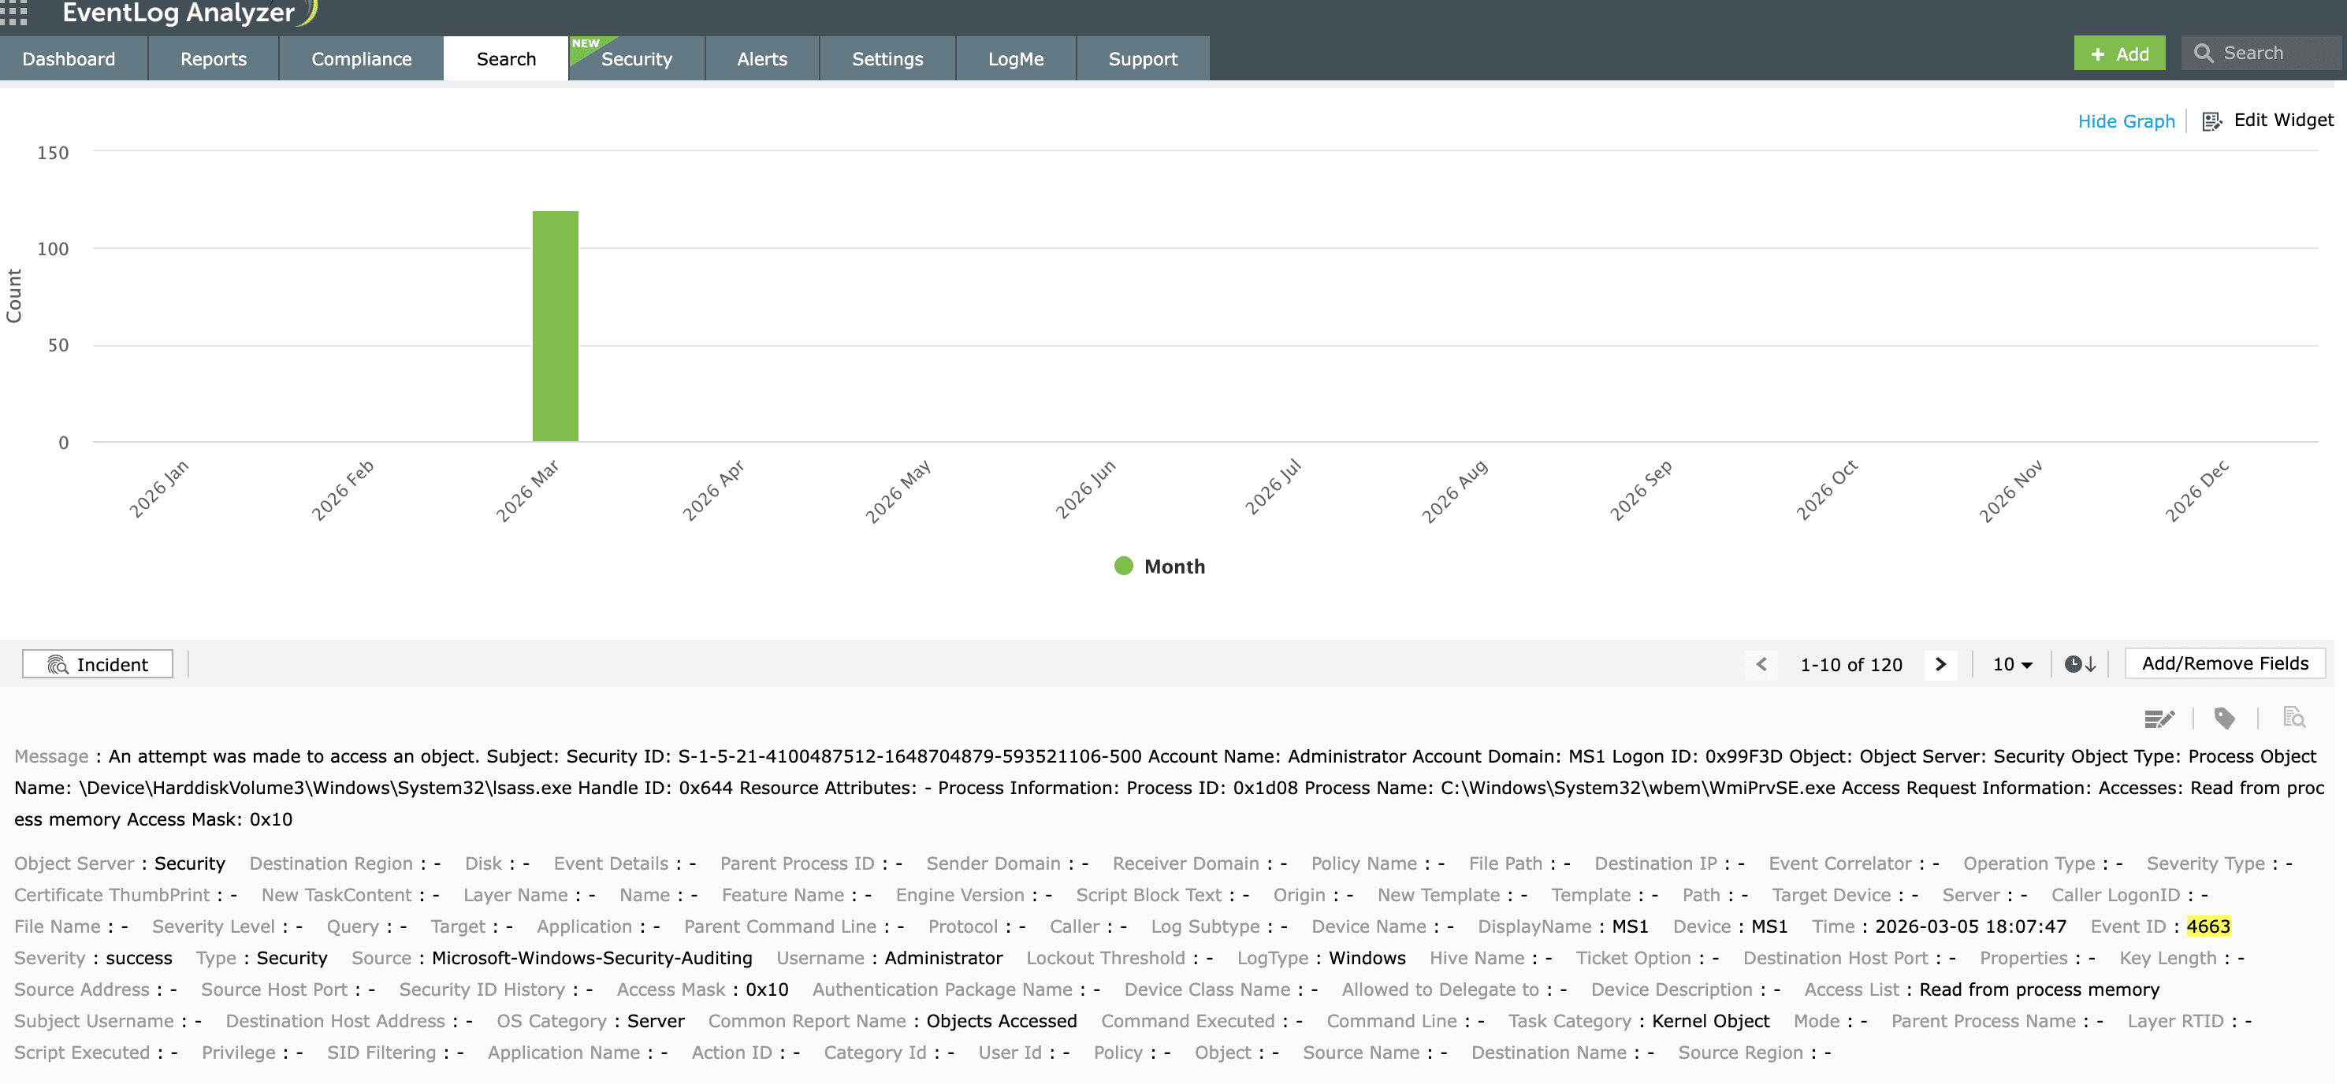Click Common Report Name value Objects Accessed

click(x=1002, y=1021)
